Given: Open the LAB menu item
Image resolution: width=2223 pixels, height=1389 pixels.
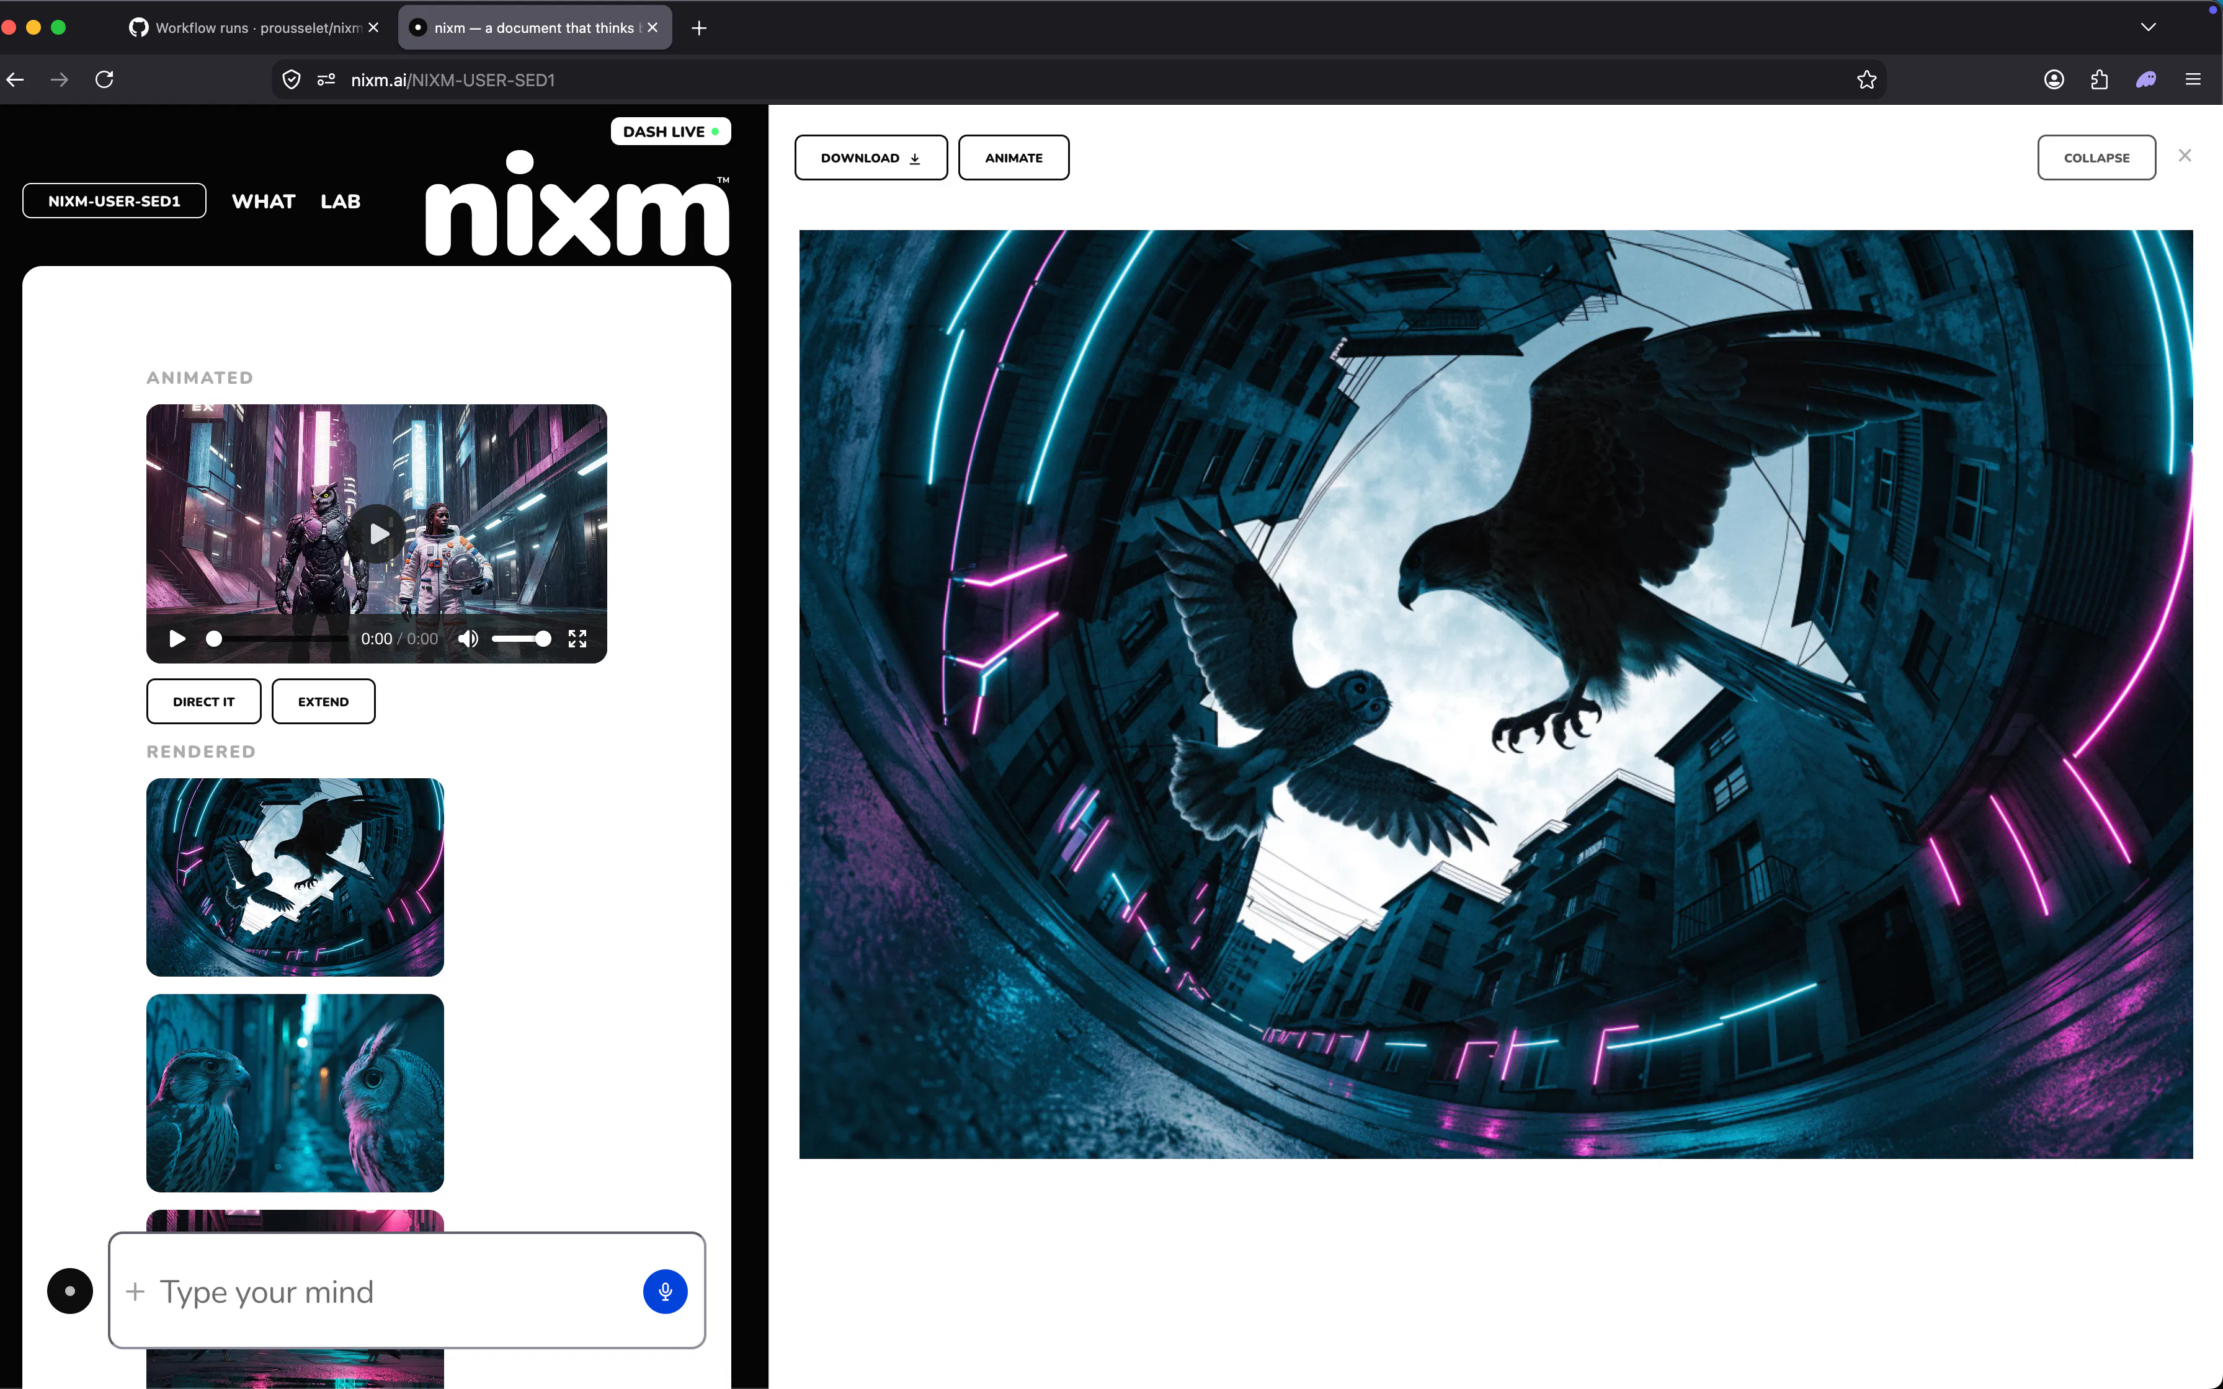Looking at the screenshot, I should (x=340, y=201).
